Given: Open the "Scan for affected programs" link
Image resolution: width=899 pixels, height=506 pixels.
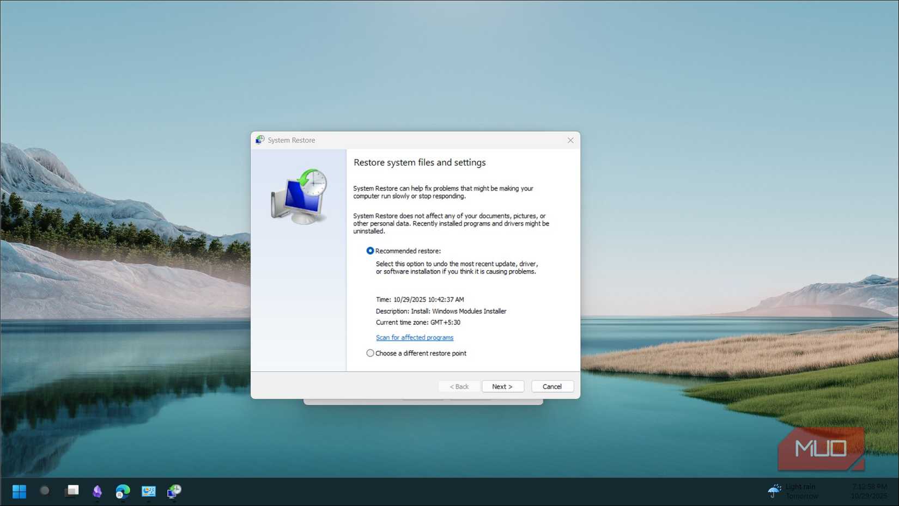Looking at the screenshot, I should pos(415,337).
